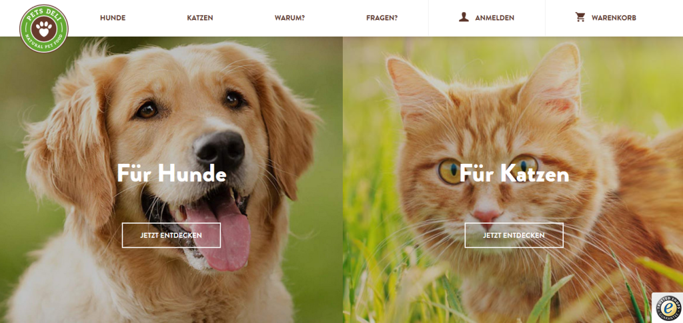Click Jetzt Entdecken button for cats

514,235
